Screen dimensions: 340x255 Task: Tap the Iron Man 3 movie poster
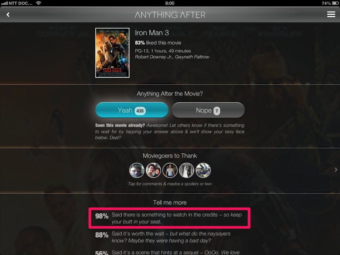[112, 53]
